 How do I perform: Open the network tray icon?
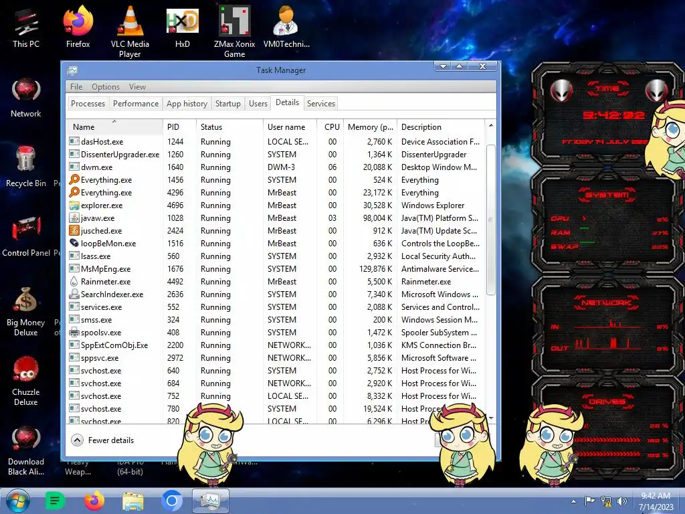point(606,501)
